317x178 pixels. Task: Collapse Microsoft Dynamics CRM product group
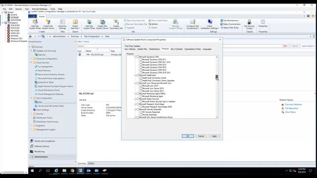[x=135, y=57]
